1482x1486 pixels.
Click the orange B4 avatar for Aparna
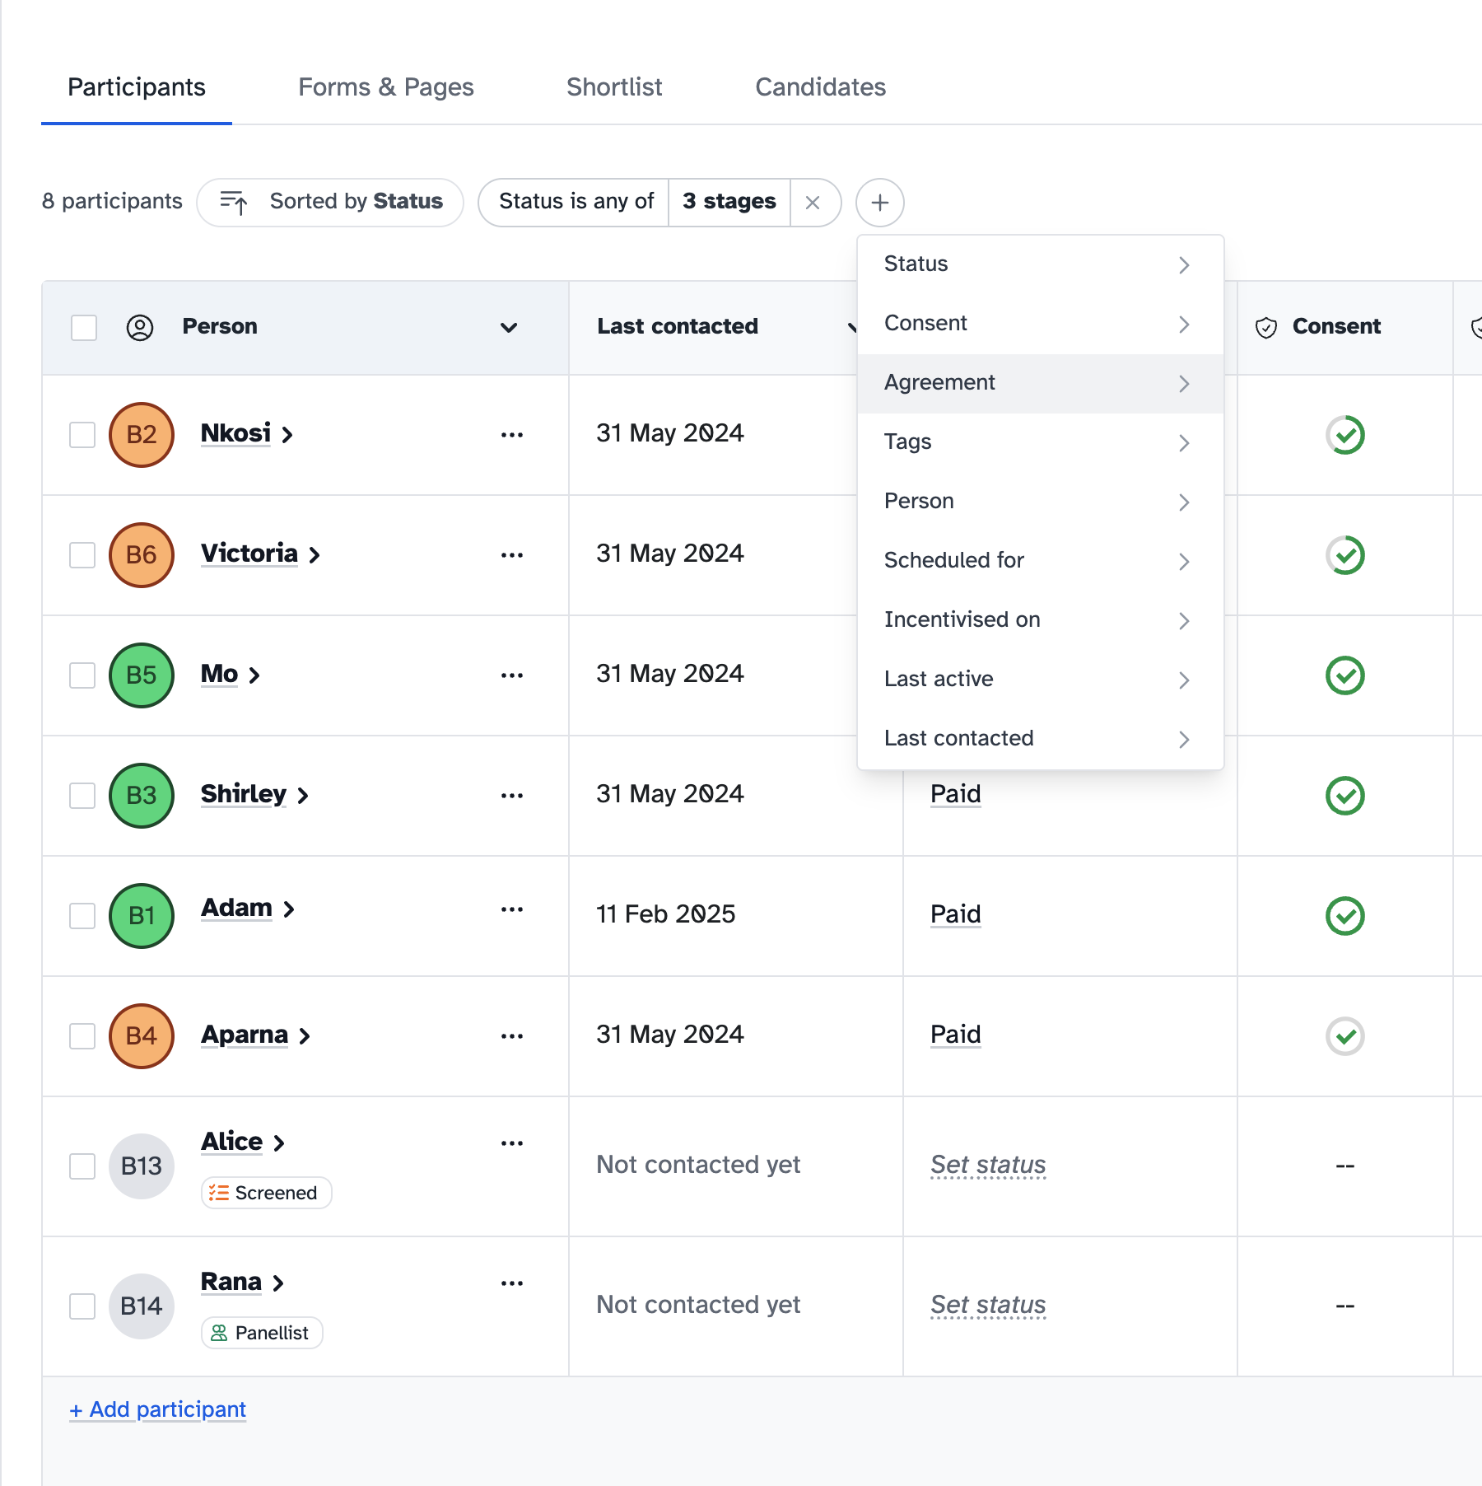(x=141, y=1035)
